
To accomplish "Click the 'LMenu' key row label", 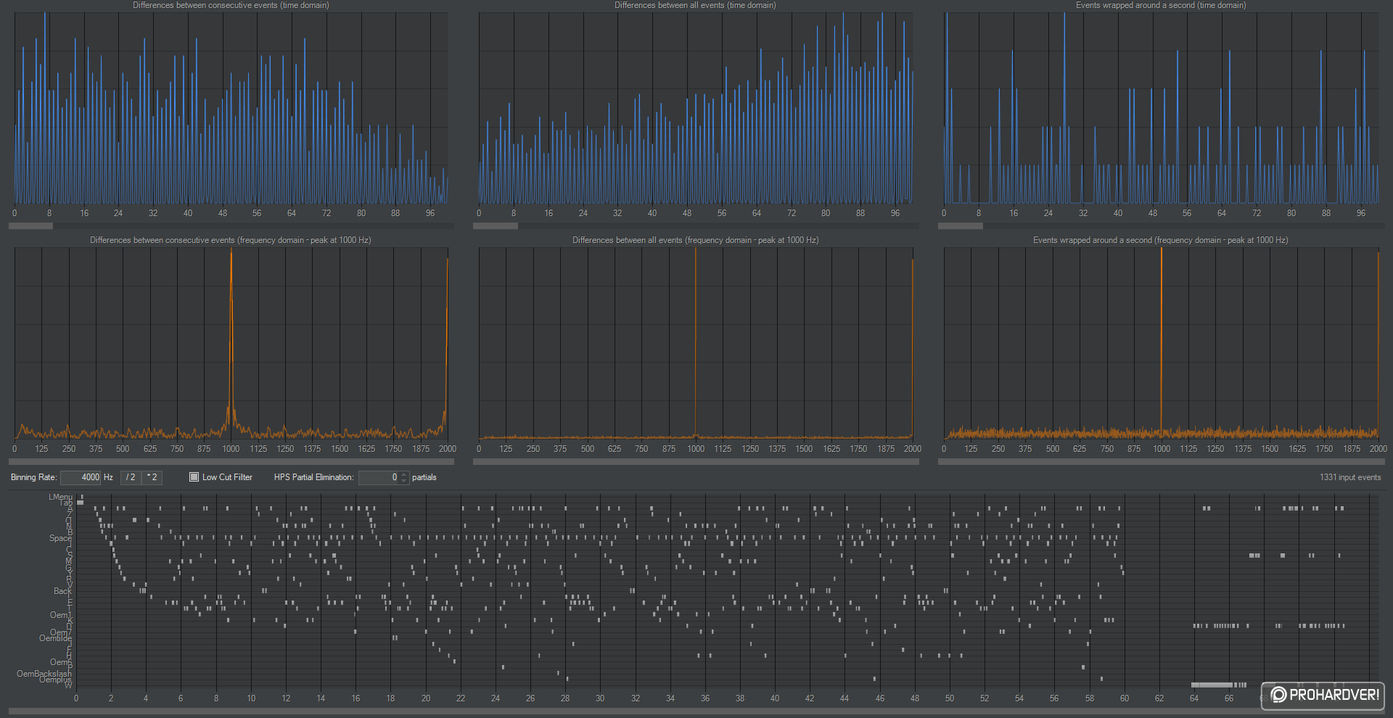I will 60,497.
